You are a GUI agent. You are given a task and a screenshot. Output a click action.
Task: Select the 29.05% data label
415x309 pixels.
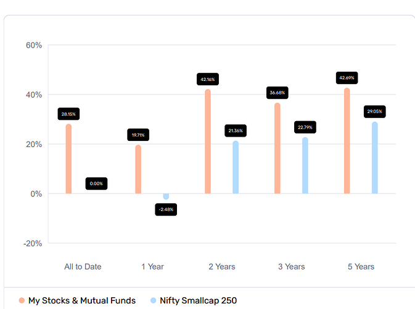[x=375, y=112]
